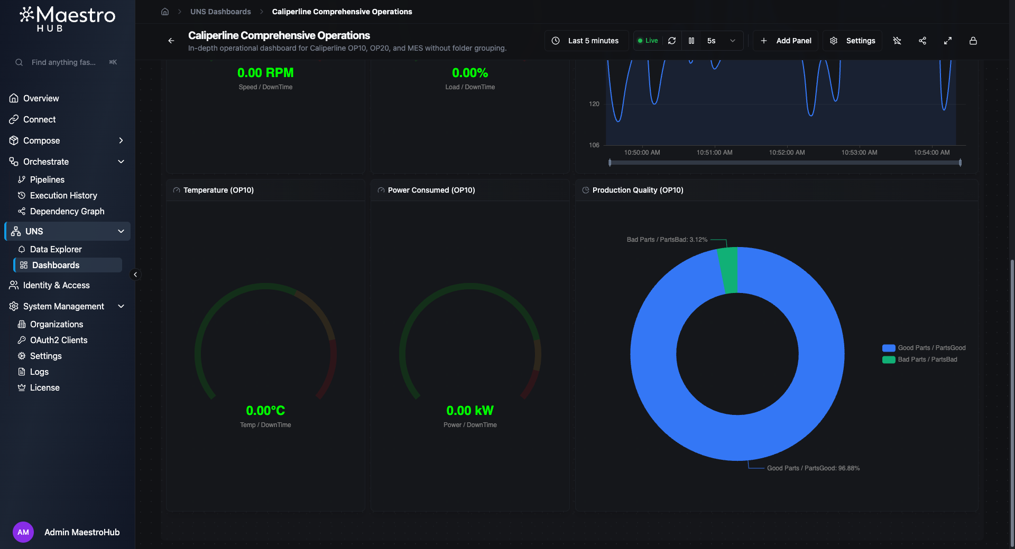Click the refresh dashboard icon
This screenshot has height=549, width=1015.
click(x=671, y=41)
